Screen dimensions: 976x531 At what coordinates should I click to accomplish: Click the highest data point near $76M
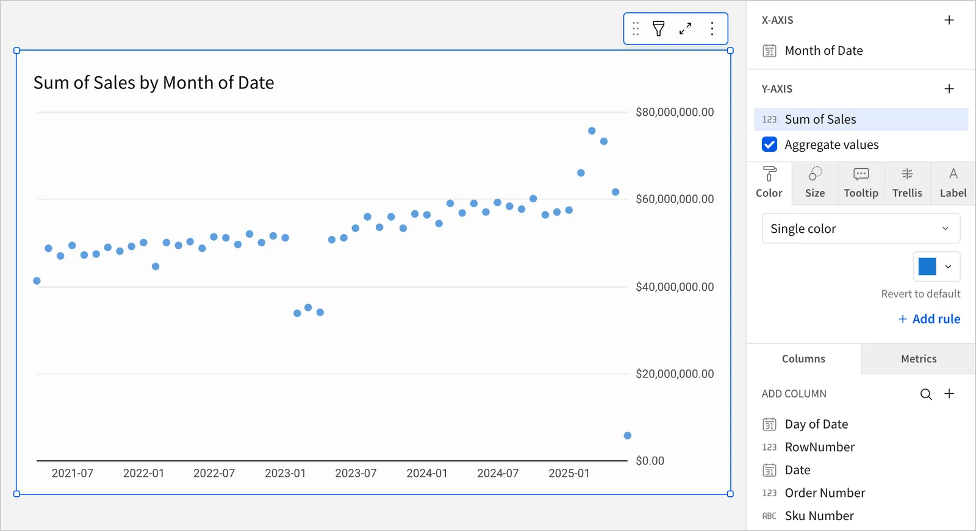coord(592,131)
